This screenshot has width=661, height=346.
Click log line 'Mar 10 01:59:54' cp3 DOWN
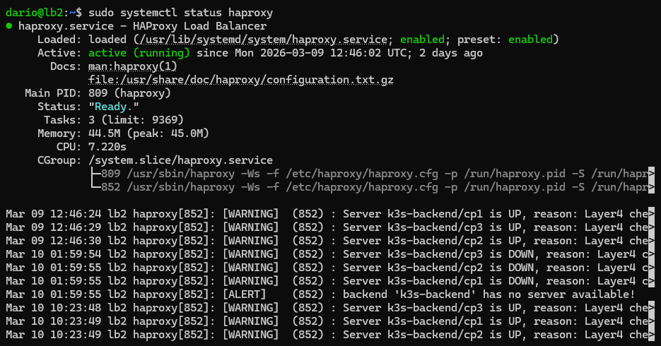point(330,255)
